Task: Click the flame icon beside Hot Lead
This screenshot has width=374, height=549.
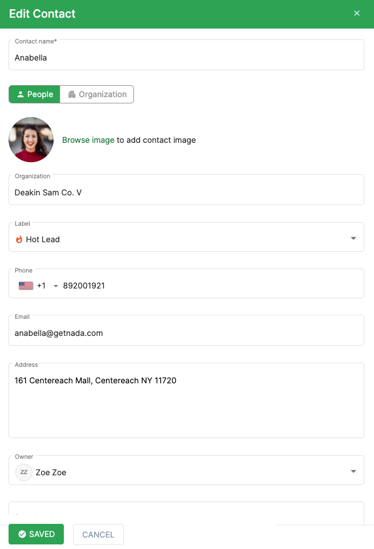Action: coord(19,239)
